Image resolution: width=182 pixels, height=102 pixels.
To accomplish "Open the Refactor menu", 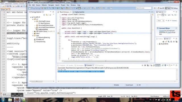I will tap(44, 5).
